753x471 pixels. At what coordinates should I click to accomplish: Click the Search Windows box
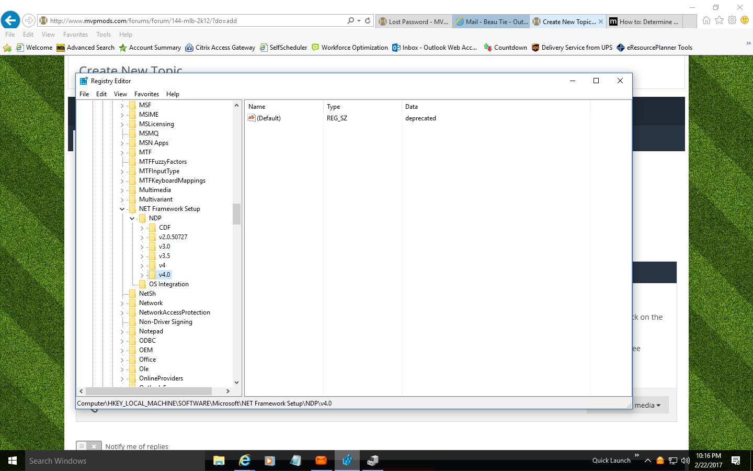pos(115,461)
